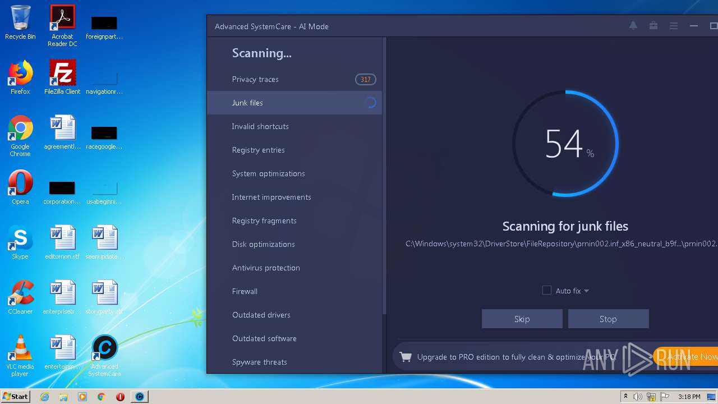Expand the Auto fix dropdown arrow
The image size is (718, 404).
[586, 291]
